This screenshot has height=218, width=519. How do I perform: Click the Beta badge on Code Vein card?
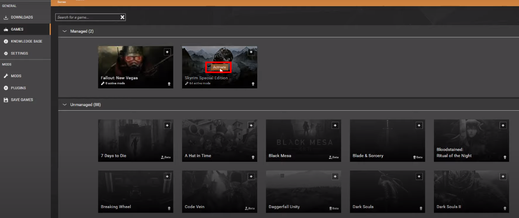click(249, 209)
